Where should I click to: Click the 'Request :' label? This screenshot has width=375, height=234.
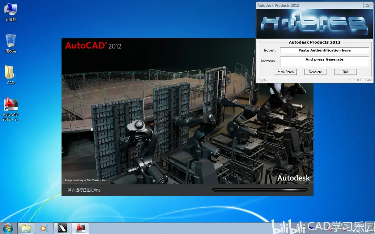point(269,50)
